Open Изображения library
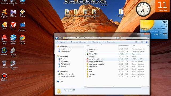Image resolution: width=171 pixels, height=96 pixels. [x=65, y=64]
